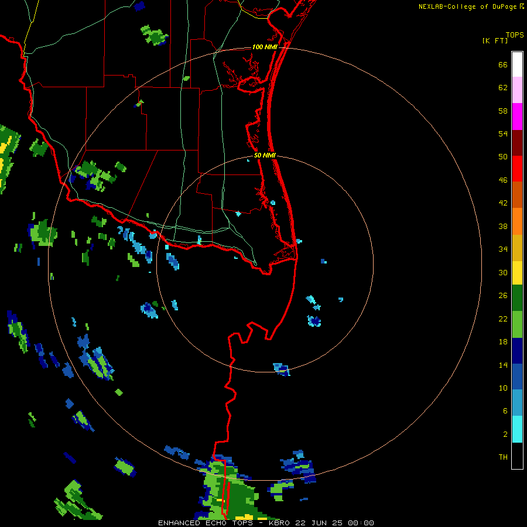Pick the light green swatch between 18 and 22
The width and height of the screenshot is (527, 527).
[x=517, y=324]
